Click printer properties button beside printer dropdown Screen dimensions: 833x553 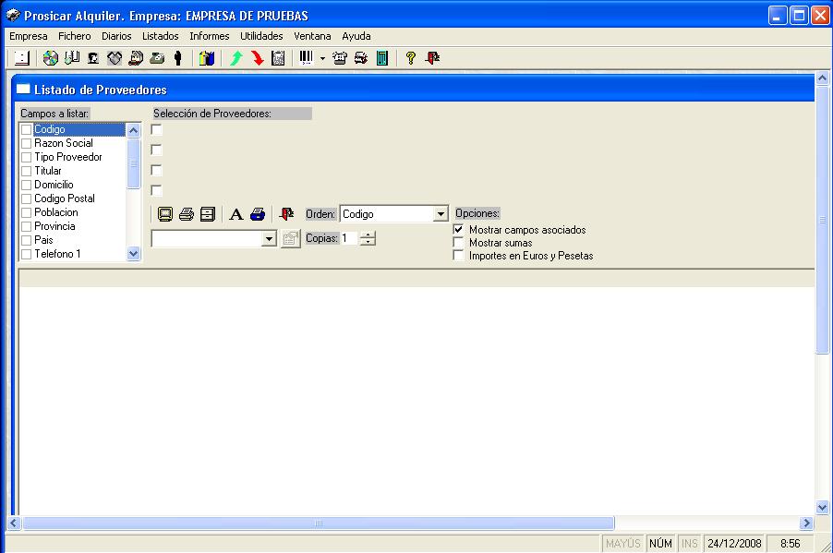click(x=290, y=239)
